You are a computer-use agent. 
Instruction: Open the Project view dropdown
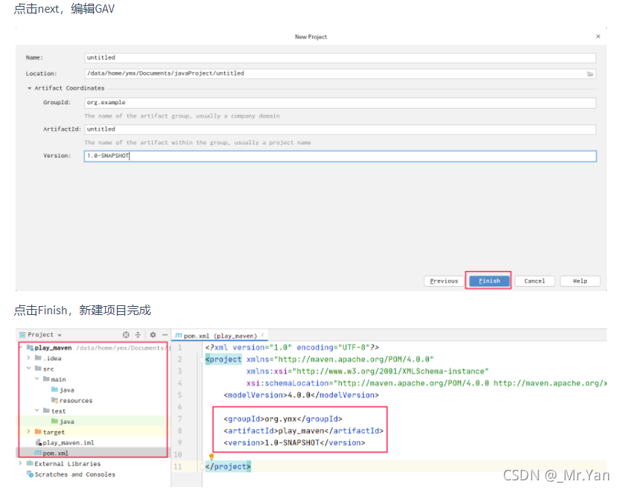click(x=60, y=335)
